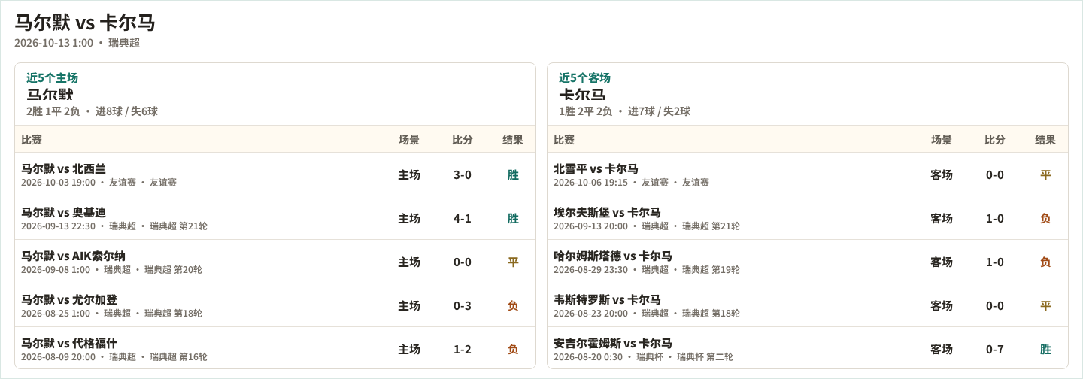Open match 安吉尔霍姆斯 vs 卡尔马
Screen dimensions: 1083x379
point(613,343)
